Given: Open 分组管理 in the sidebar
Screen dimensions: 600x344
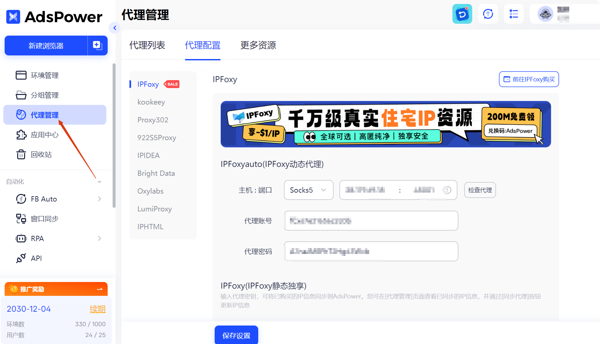Looking at the screenshot, I should coord(55,95).
